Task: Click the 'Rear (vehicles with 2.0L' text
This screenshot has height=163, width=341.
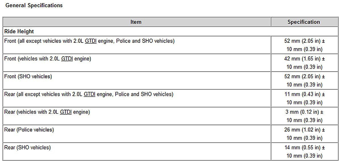Action: [x=31, y=112]
